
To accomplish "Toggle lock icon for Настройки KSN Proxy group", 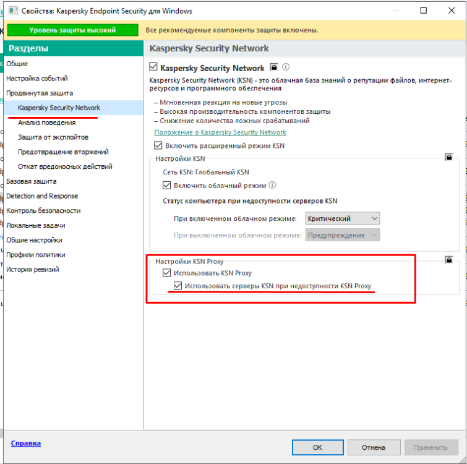I will [448, 260].
